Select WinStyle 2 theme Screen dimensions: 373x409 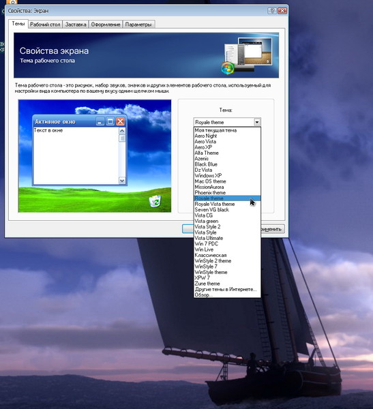point(227,261)
